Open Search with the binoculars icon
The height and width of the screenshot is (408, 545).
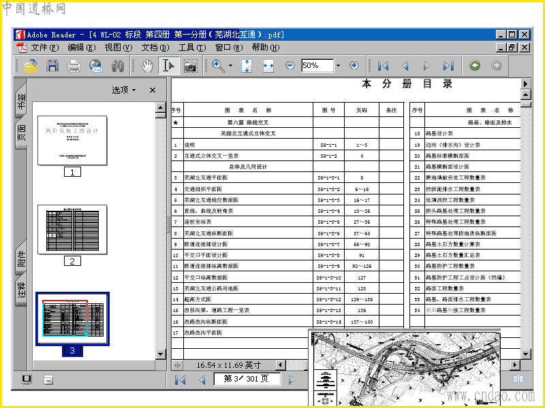coord(118,65)
